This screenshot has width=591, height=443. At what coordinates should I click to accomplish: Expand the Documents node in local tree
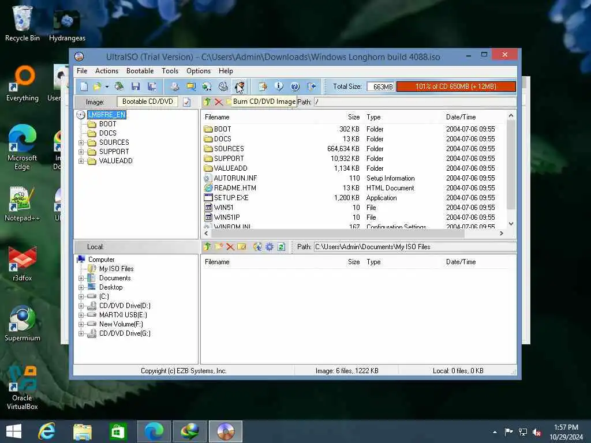tap(81, 279)
